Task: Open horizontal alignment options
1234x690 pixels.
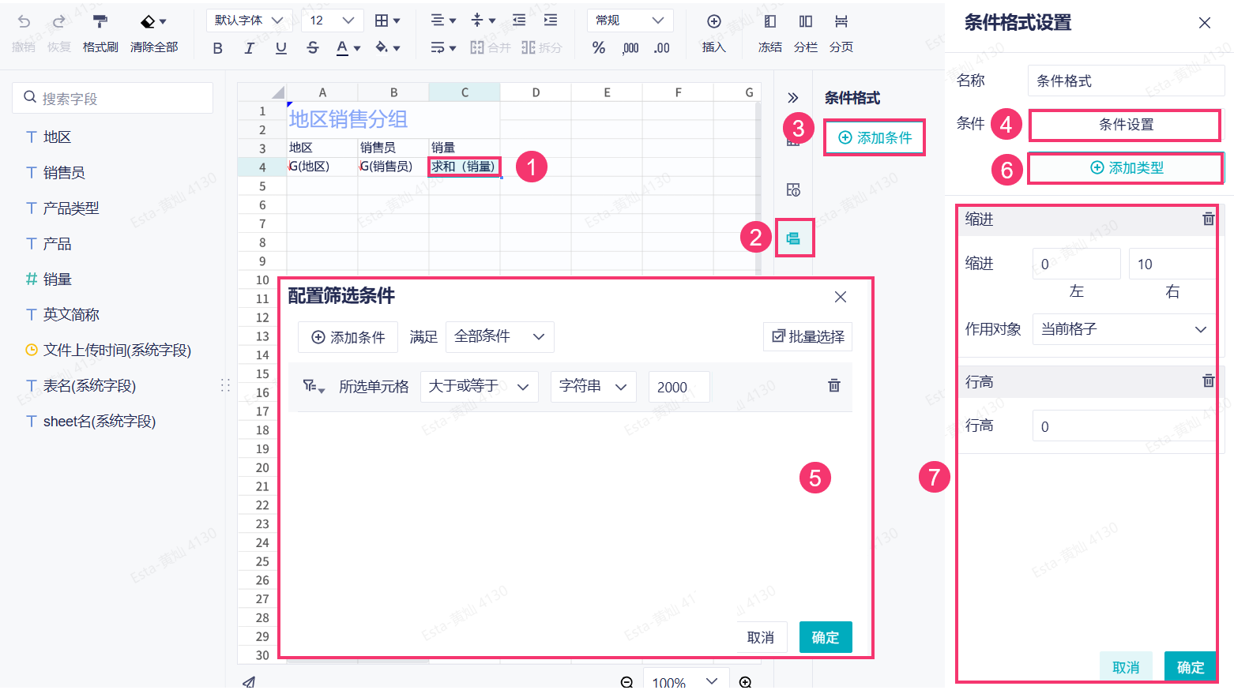Action: tap(443, 21)
